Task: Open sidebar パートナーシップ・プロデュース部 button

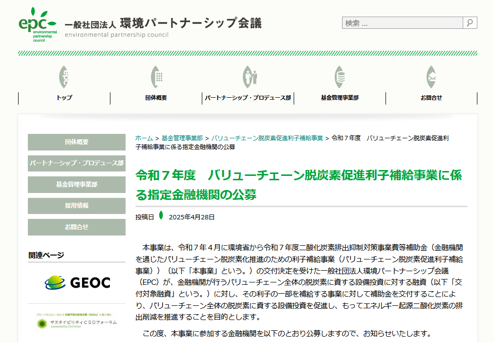Action: pyautogui.click(x=77, y=163)
